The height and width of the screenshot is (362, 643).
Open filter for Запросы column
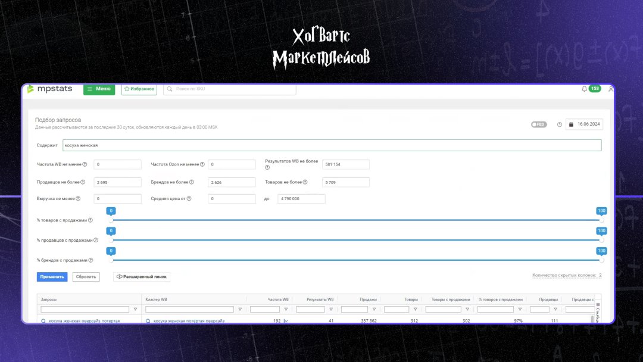tap(135, 310)
